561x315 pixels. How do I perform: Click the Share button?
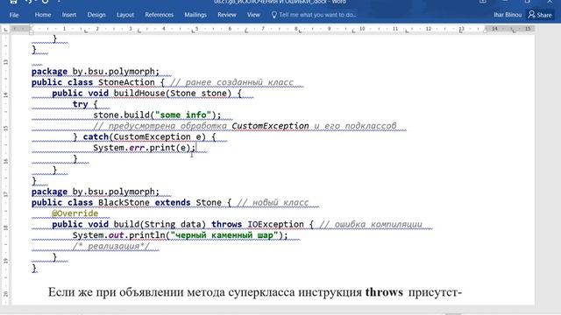(540, 15)
